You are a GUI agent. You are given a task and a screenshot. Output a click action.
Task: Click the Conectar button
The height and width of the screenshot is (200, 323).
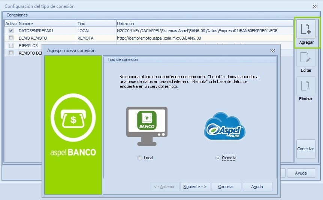[306, 149]
